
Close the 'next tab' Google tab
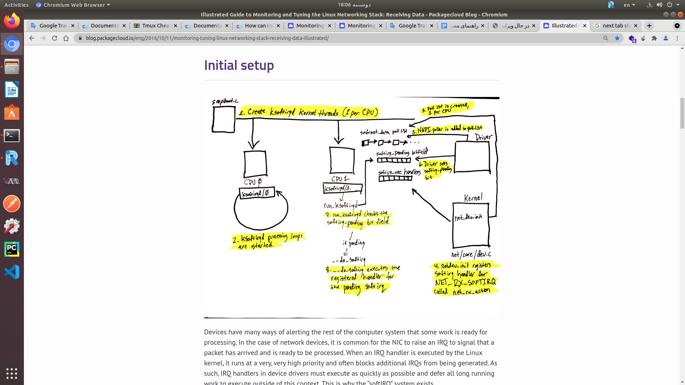(636, 26)
